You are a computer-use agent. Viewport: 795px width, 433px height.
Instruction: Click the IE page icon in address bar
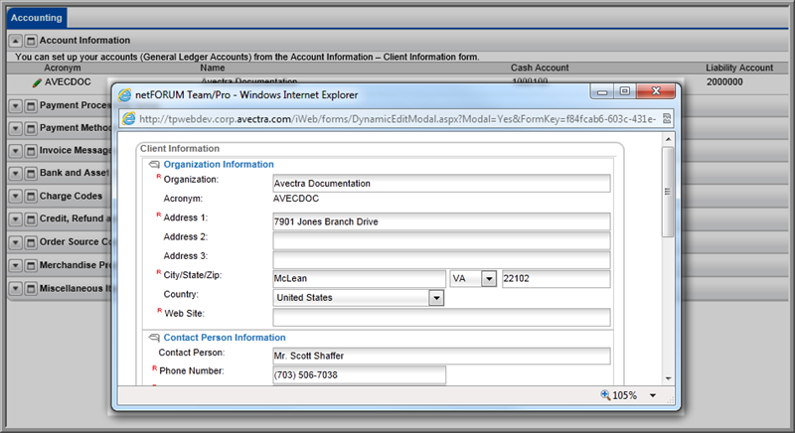(x=129, y=118)
